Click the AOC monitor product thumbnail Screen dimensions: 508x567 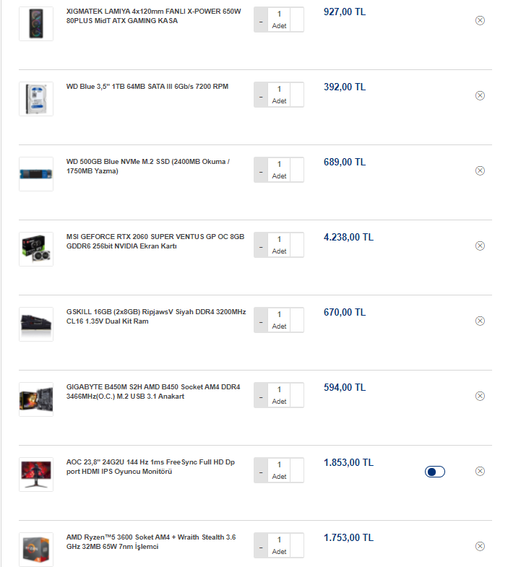[x=36, y=475]
